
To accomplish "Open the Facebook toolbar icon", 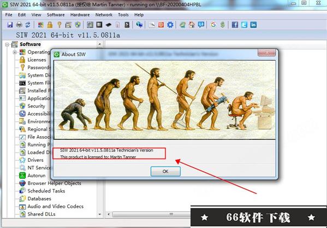I will [x=235, y=25].
